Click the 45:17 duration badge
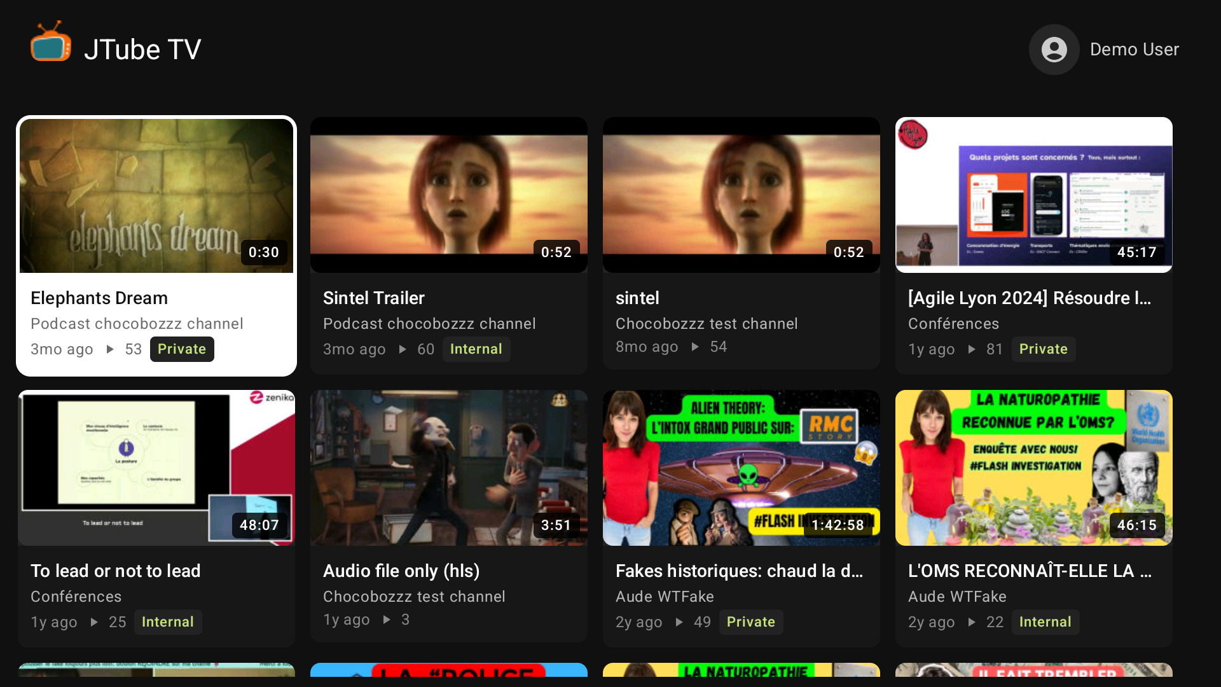1221x687 pixels. [x=1137, y=253]
